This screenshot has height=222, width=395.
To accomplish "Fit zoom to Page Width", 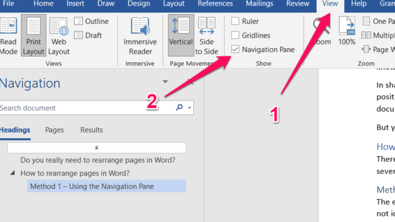I will point(378,49).
